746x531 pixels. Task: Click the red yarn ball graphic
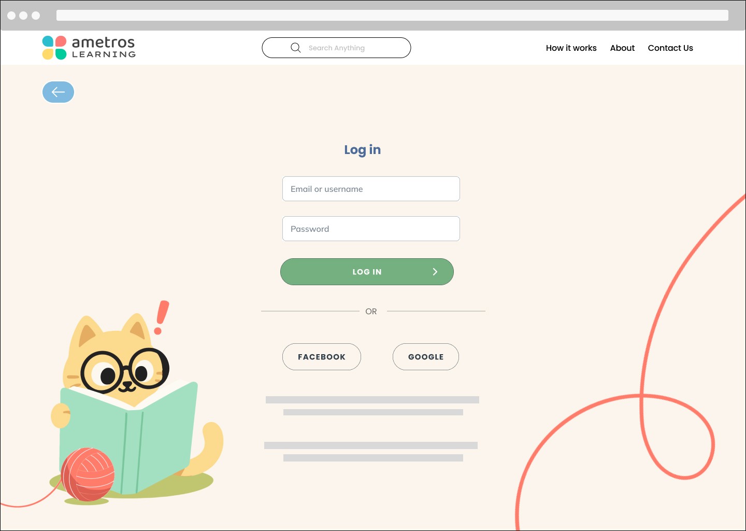[88, 475]
